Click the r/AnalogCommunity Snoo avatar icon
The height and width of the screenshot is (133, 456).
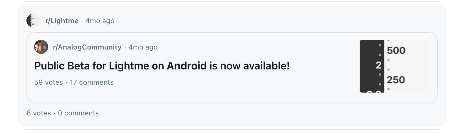coord(41,47)
